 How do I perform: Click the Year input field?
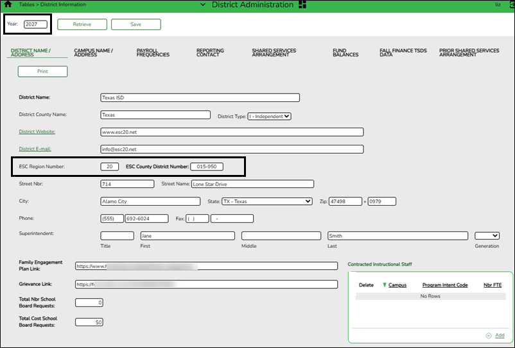tap(35, 24)
